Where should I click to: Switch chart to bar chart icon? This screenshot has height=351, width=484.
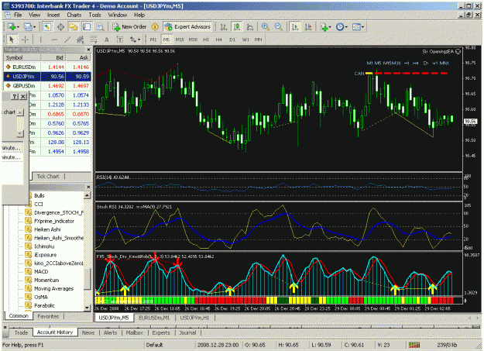224,27
